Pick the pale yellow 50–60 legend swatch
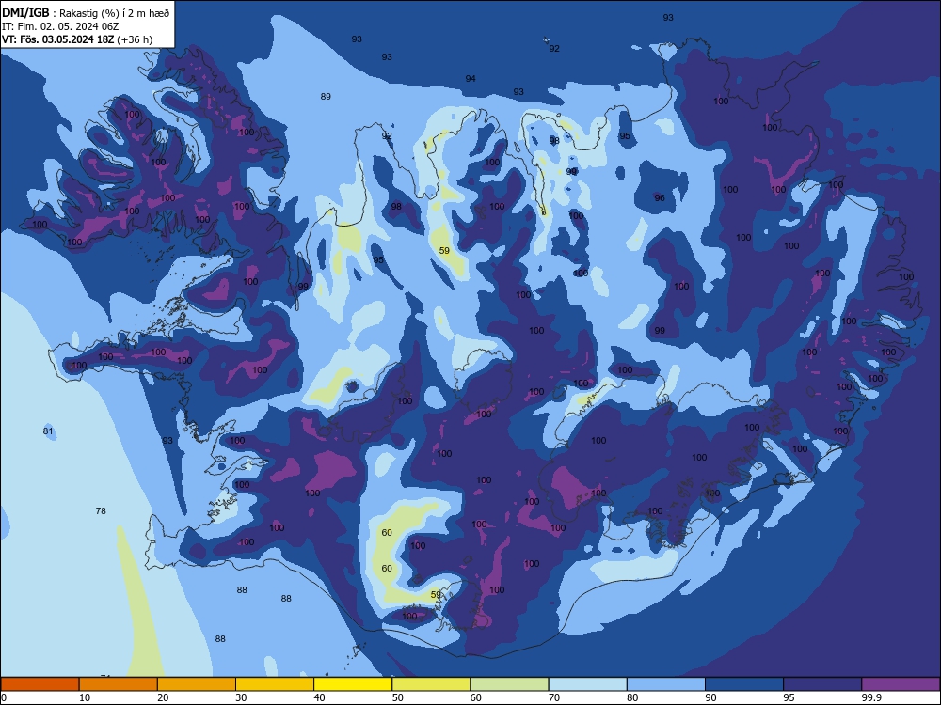This screenshot has height=705, width=941. click(x=431, y=684)
